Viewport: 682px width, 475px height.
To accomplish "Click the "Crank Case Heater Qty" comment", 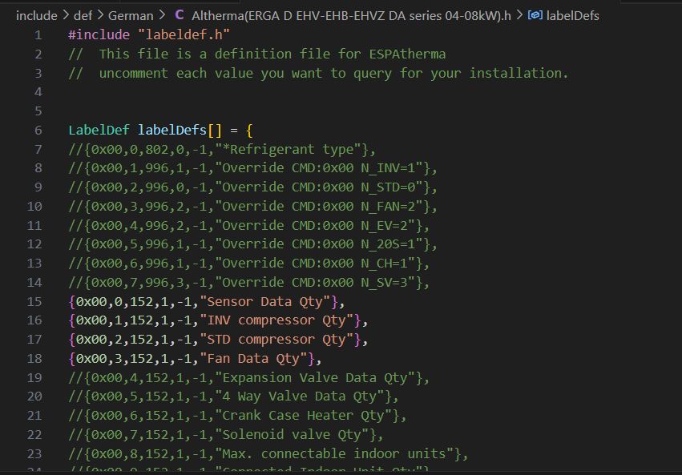I will [x=313, y=416].
